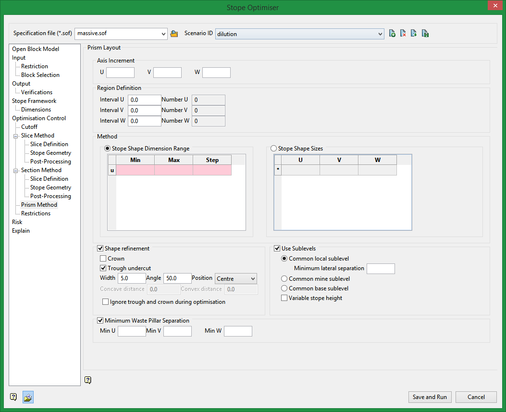The width and height of the screenshot is (506, 412).
Task: Click the browse specification file folder icon
Action: [x=174, y=34]
